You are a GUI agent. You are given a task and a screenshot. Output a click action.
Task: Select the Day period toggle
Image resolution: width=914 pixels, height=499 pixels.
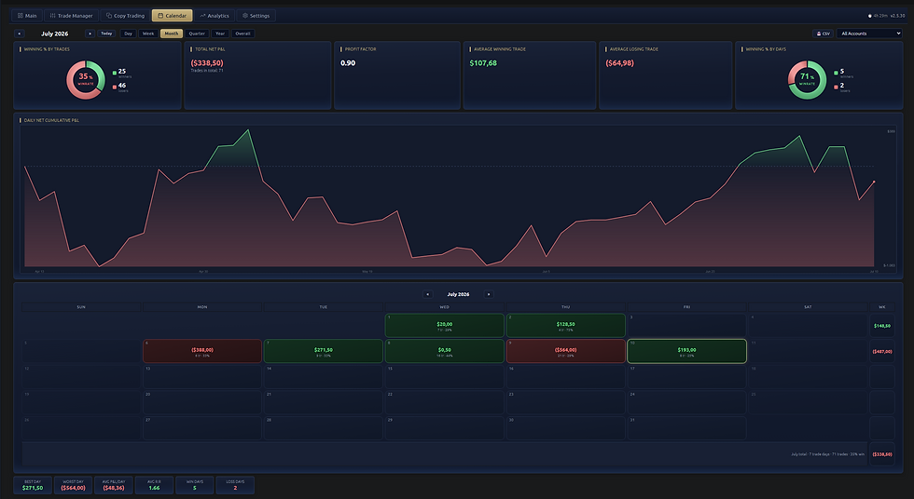click(129, 34)
